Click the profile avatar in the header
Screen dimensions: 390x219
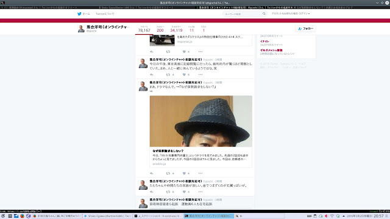pos(81,29)
